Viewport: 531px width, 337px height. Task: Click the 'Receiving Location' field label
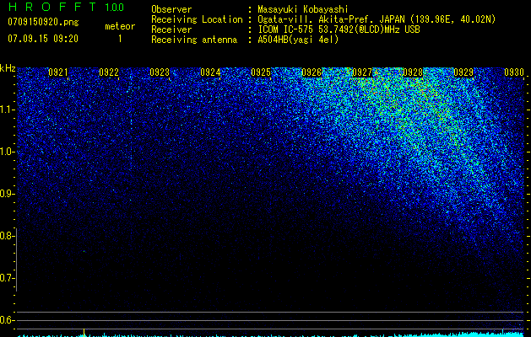[197, 19]
